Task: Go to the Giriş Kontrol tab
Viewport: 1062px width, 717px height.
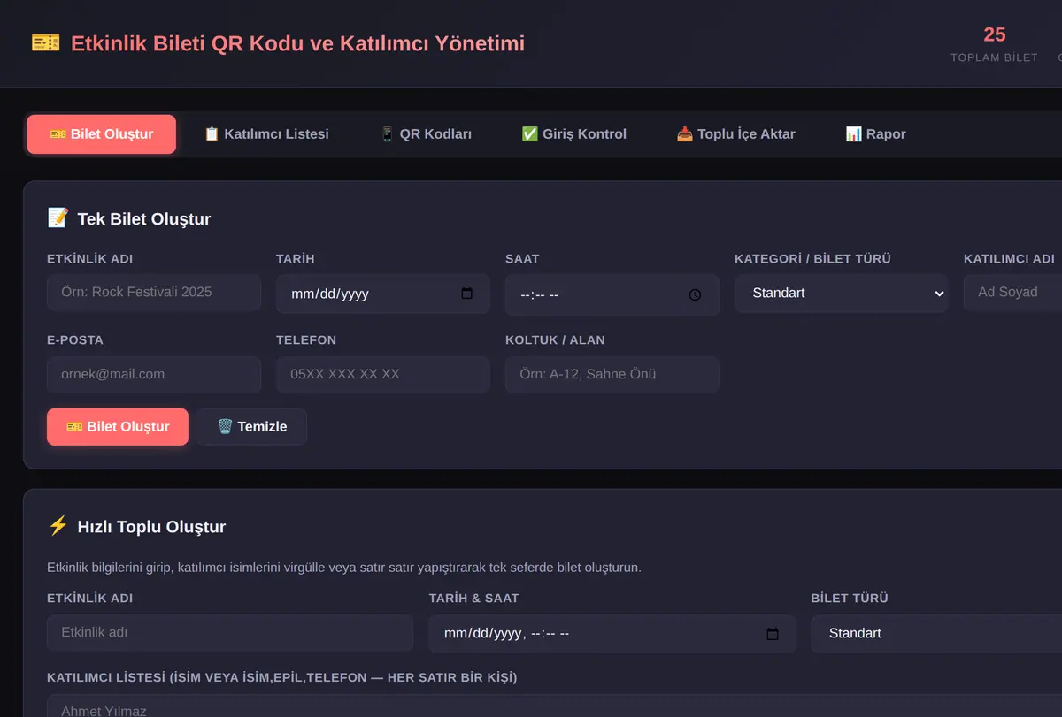Action: point(573,134)
